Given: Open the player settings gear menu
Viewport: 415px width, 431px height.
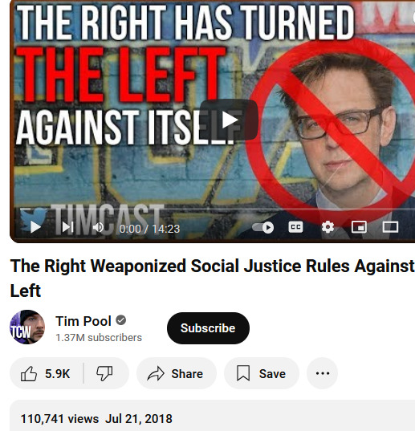Looking at the screenshot, I should tap(328, 227).
